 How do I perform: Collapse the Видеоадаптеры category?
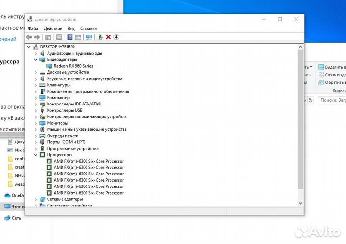tap(36, 60)
